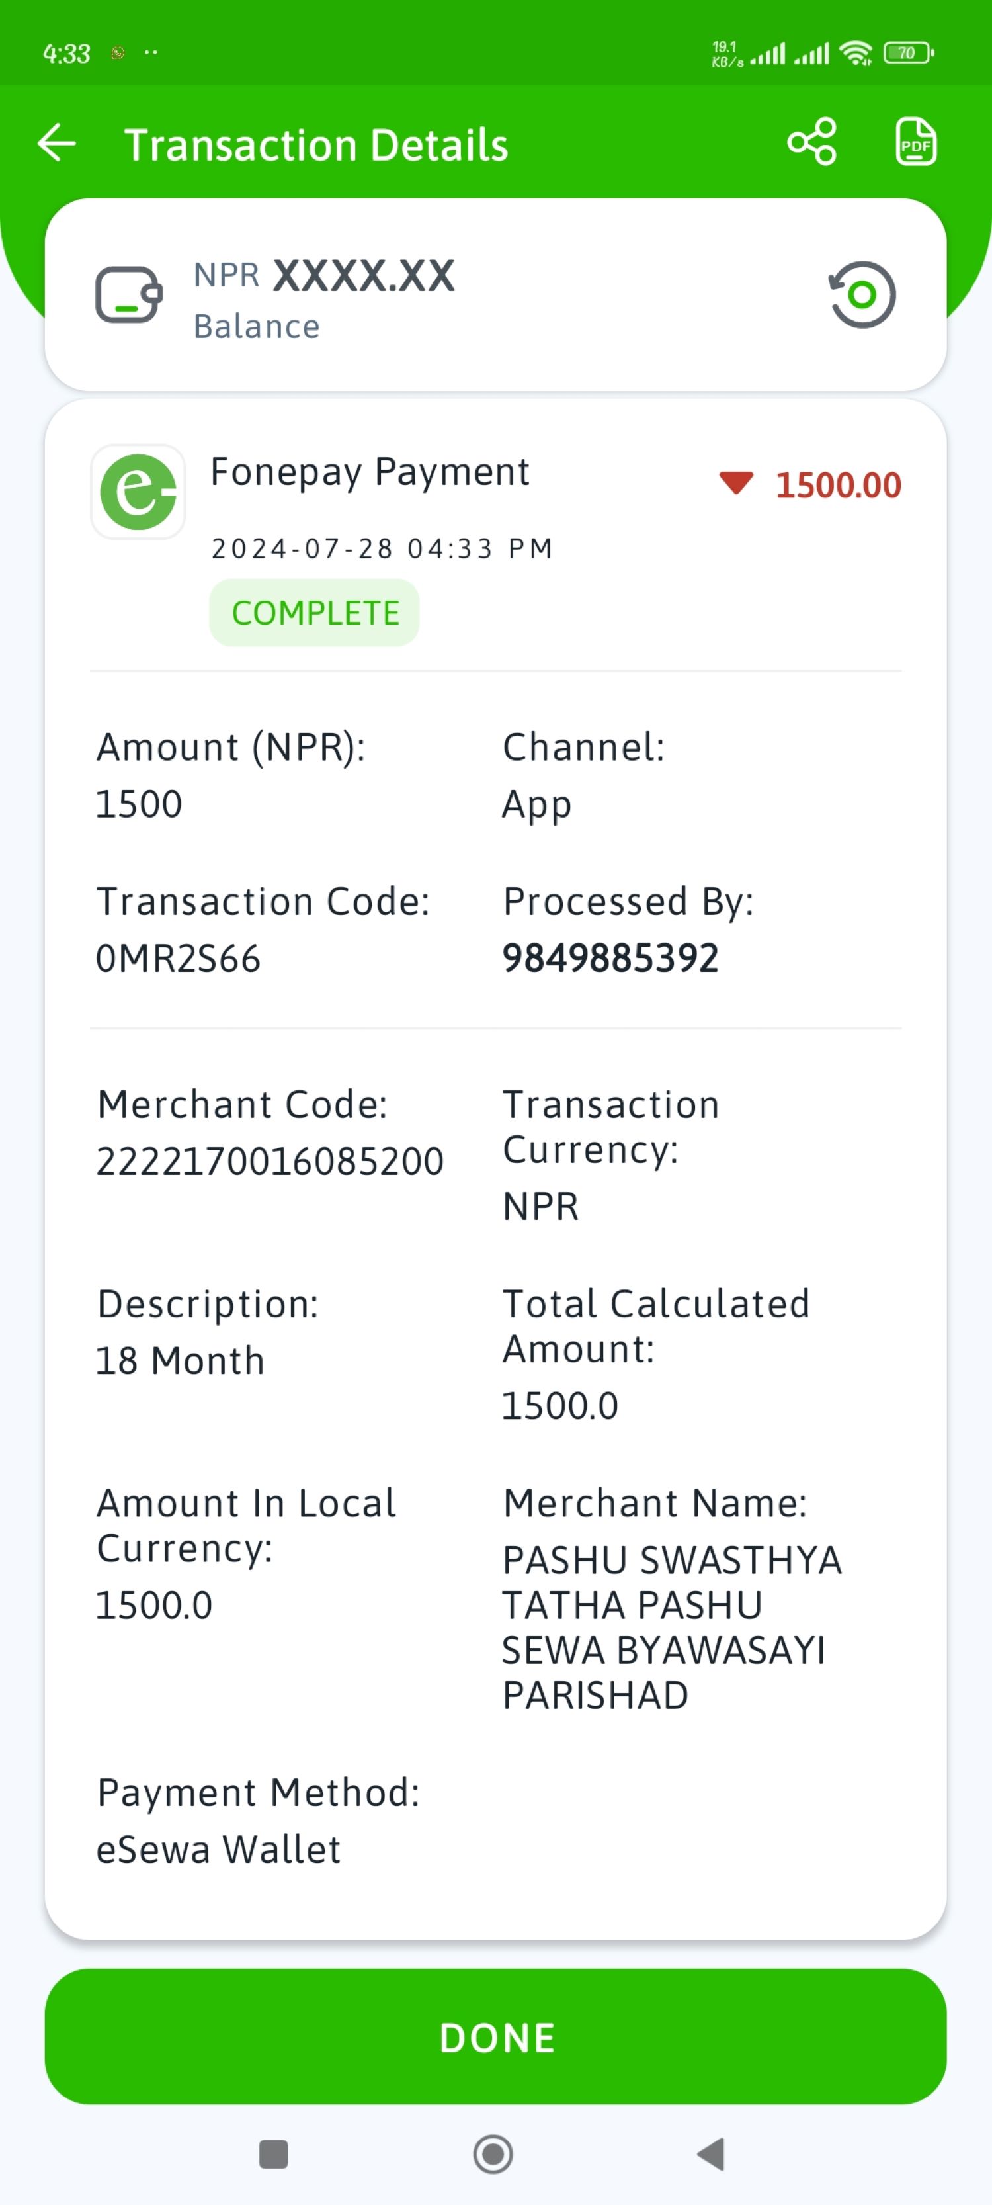Share the transaction details

pos(811,142)
